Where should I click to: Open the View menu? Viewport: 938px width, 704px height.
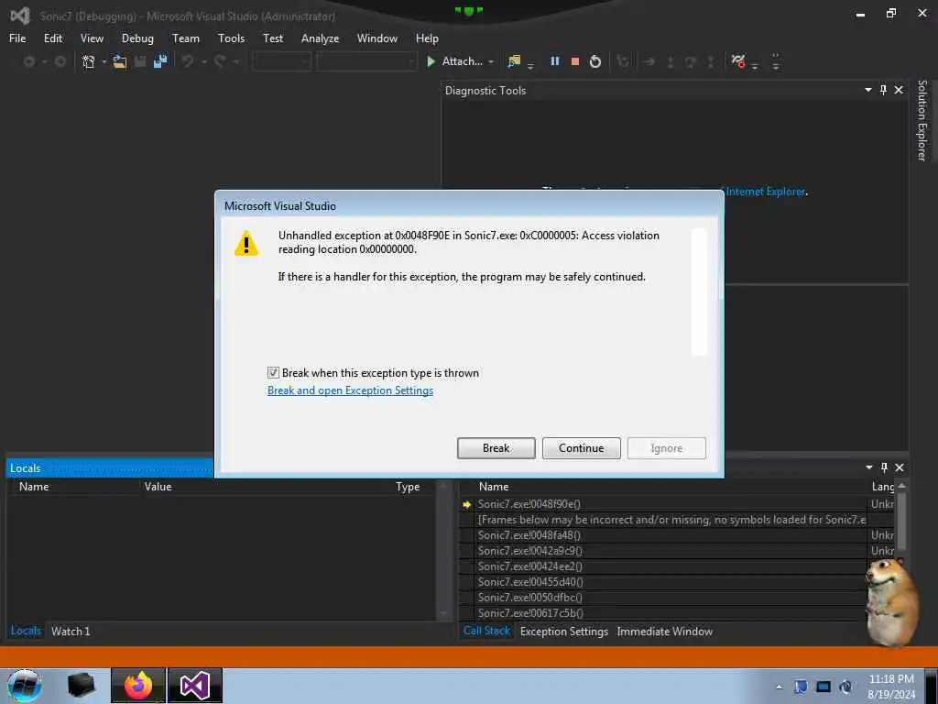pyautogui.click(x=92, y=38)
